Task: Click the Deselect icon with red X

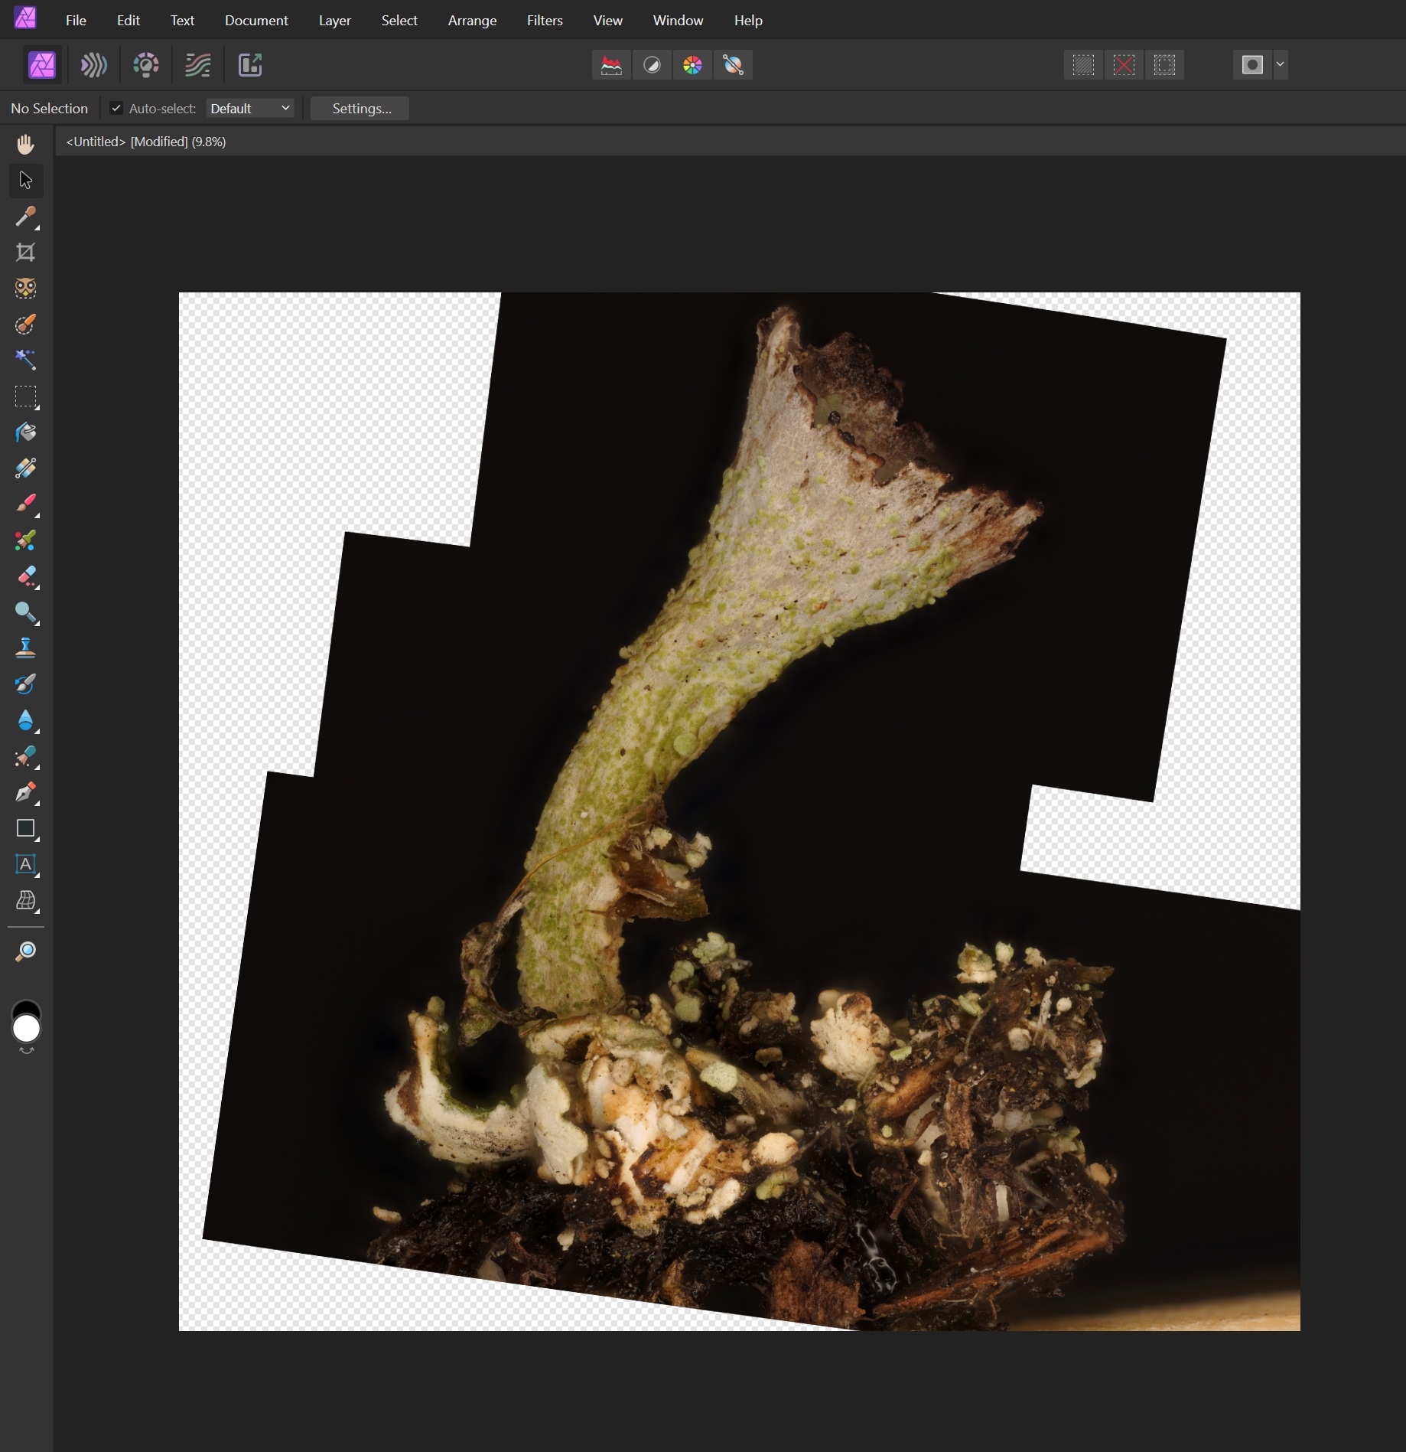Action: (1124, 65)
